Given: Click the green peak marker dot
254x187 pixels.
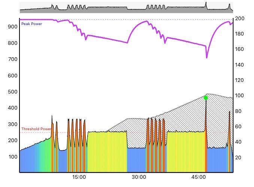Looking at the screenshot, I should pyautogui.click(x=206, y=98).
